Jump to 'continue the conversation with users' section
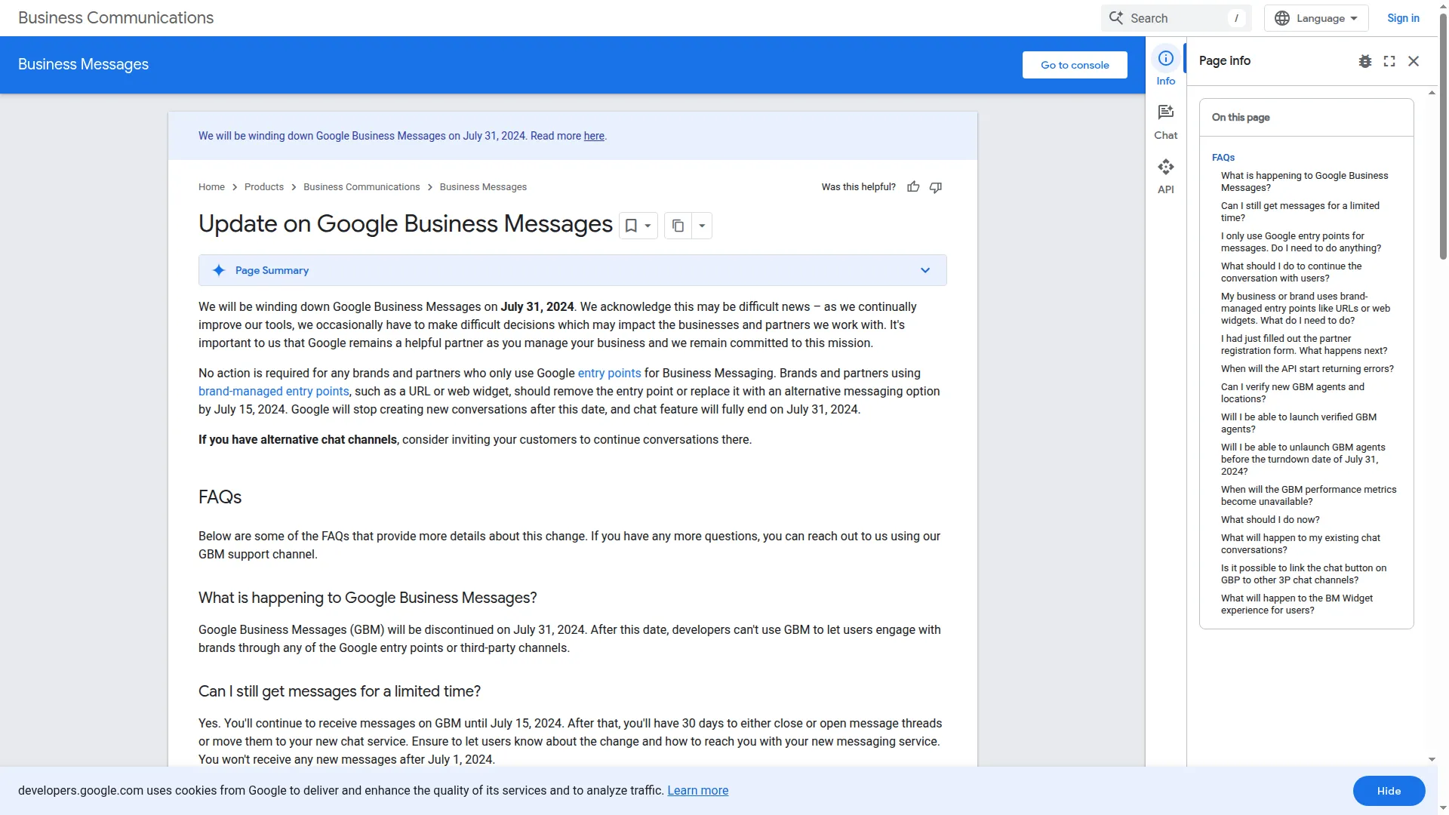The image size is (1449, 815). click(1291, 272)
